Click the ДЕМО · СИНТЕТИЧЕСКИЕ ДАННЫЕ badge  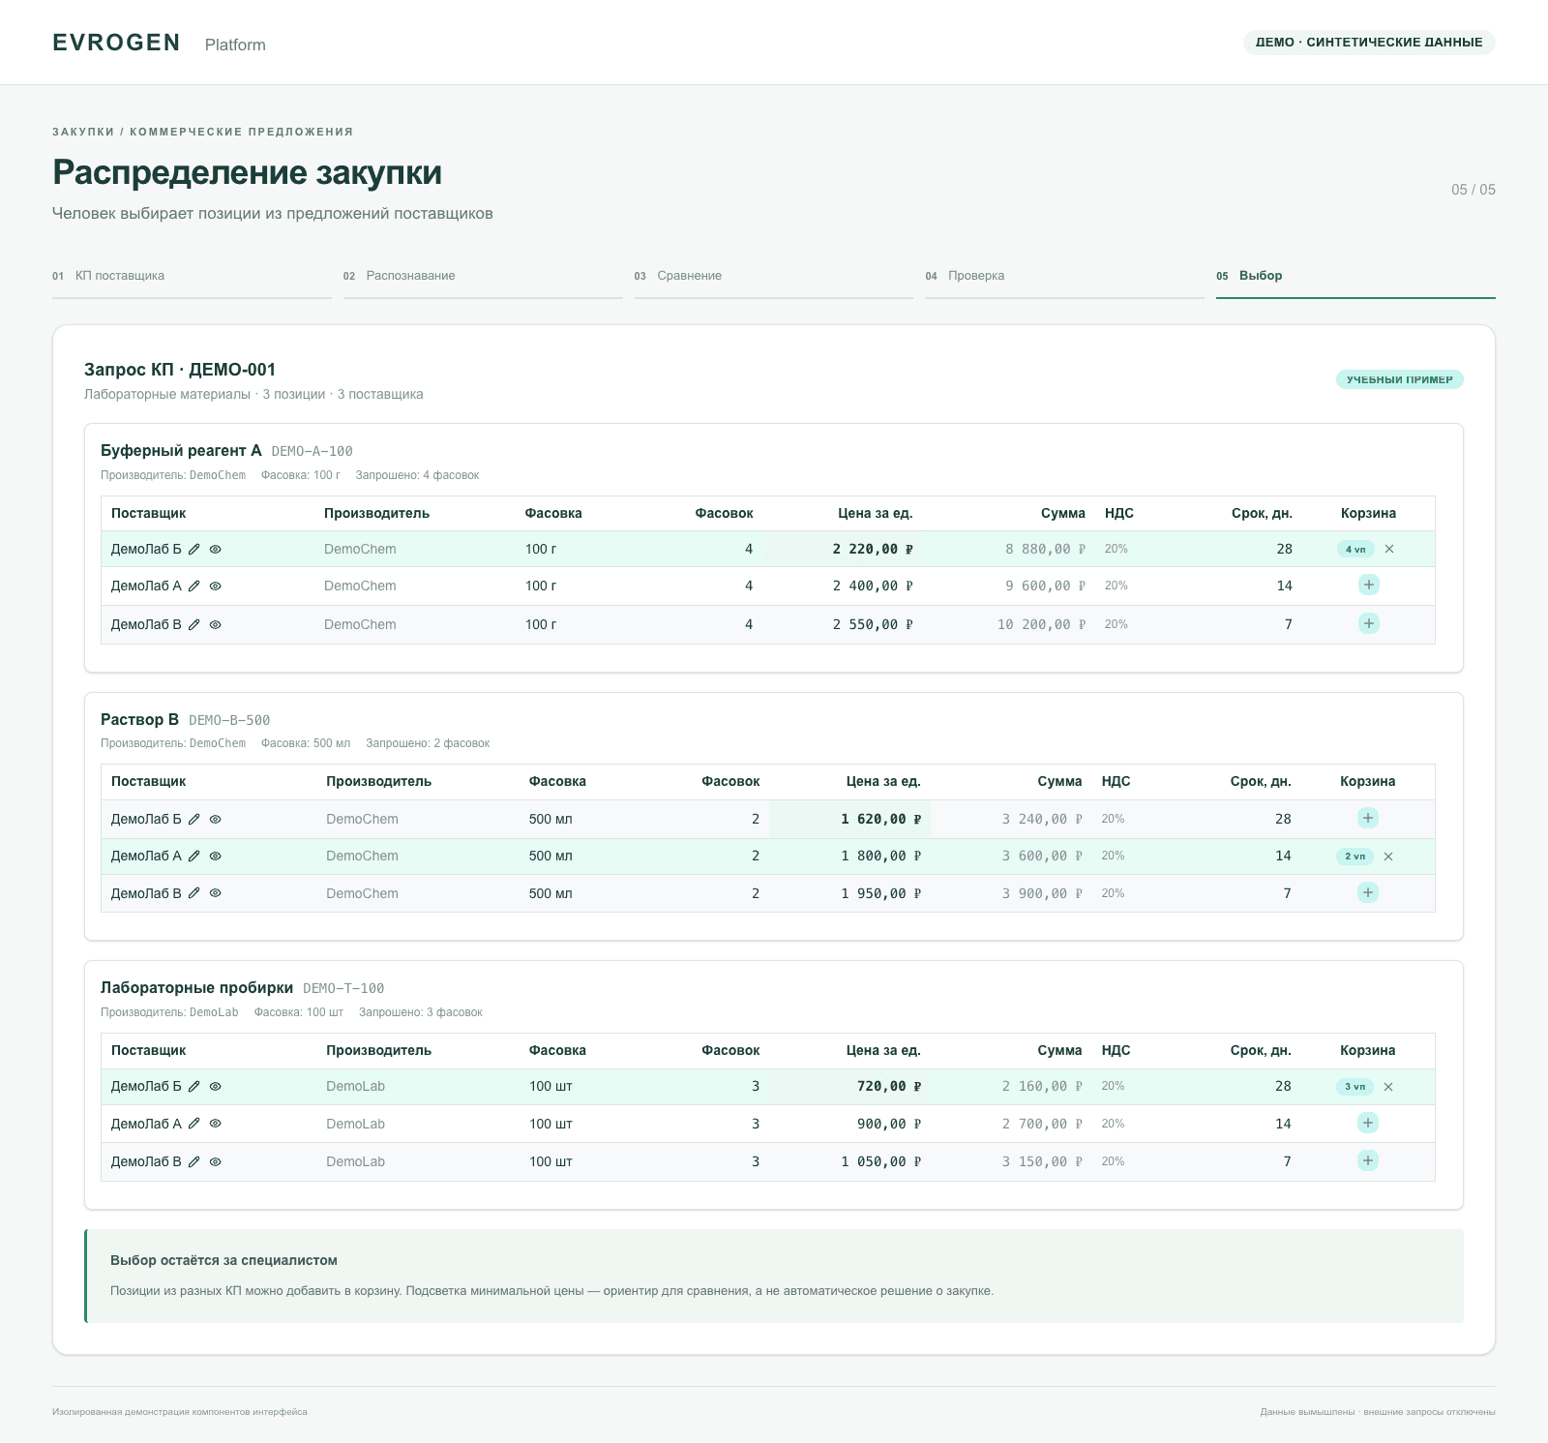tap(1369, 43)
